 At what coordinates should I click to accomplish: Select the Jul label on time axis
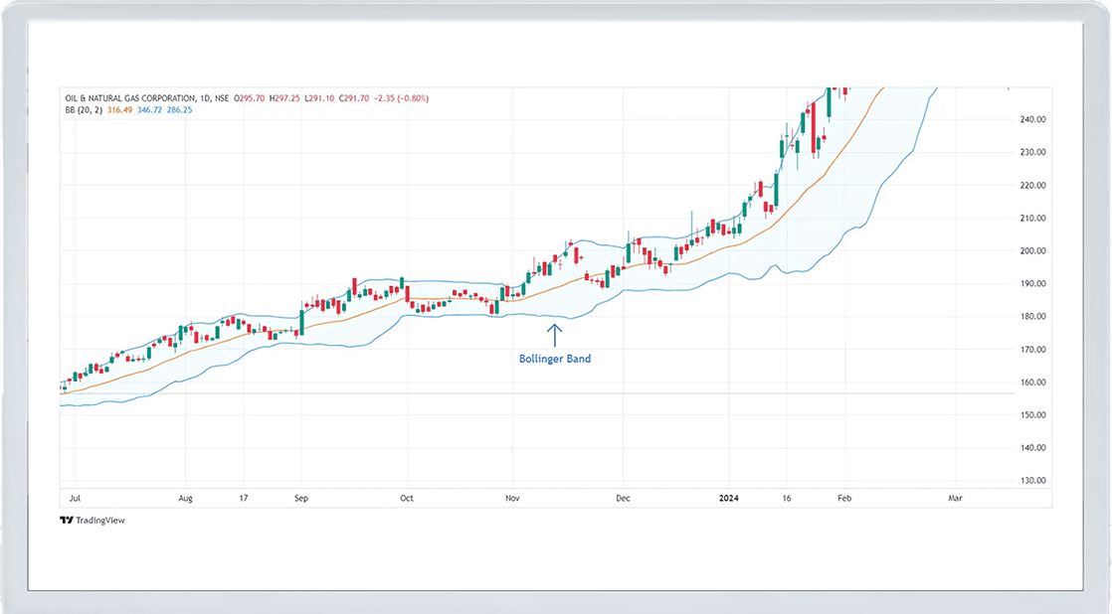76,497
